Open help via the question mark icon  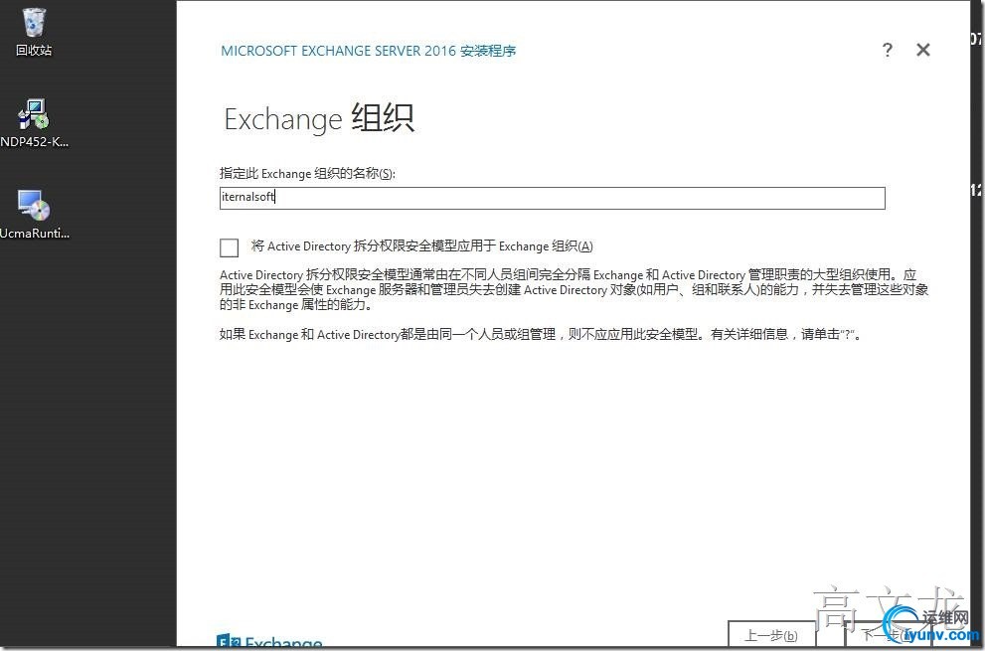[887, 50]
